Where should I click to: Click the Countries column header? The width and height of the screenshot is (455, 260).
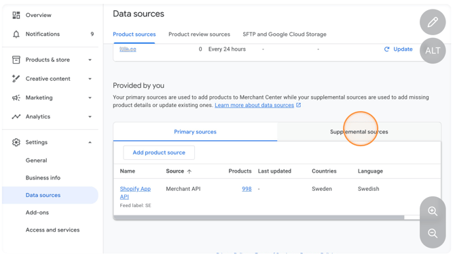pos(324,171)
